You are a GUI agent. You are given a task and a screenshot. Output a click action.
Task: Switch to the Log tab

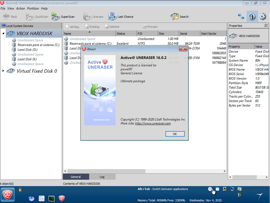coord(102,177)
